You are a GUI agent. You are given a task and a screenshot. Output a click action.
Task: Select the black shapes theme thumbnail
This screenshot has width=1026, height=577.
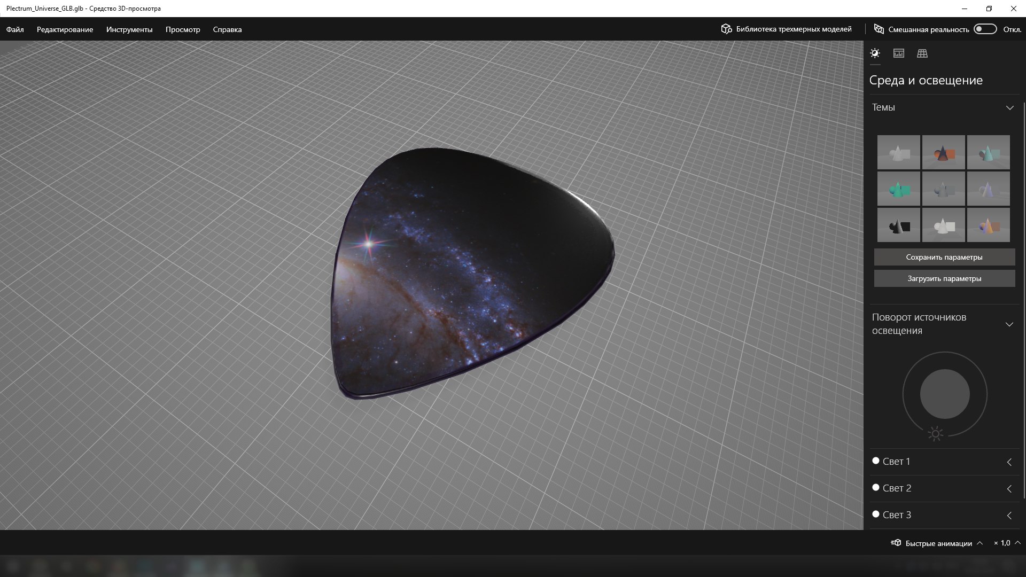899,225
